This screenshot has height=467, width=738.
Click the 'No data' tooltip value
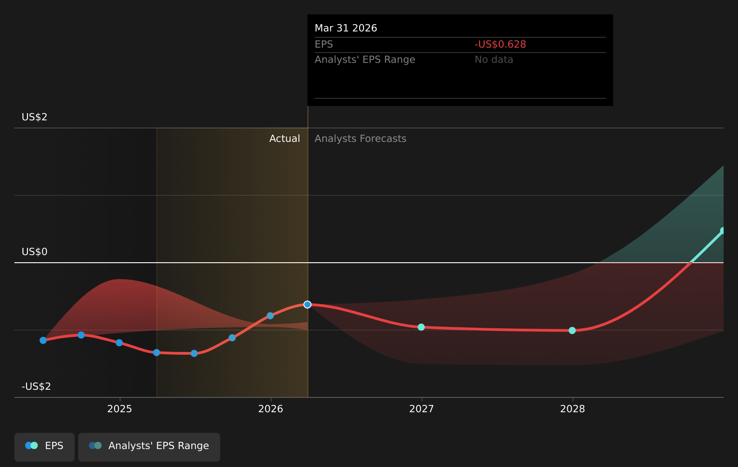click(x=494, y=60)
